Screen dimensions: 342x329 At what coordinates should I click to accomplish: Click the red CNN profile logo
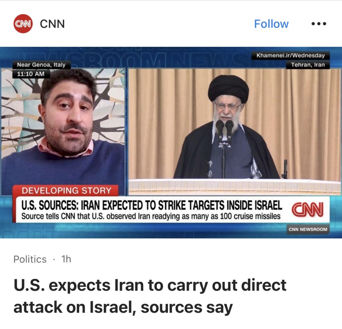(x=23, y=24)
